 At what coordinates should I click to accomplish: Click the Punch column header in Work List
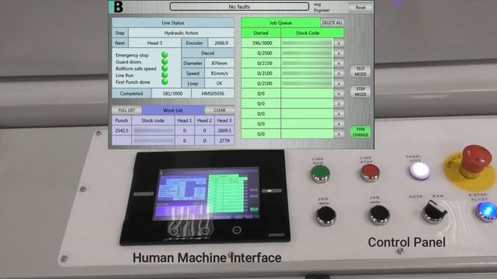[122, 121]
